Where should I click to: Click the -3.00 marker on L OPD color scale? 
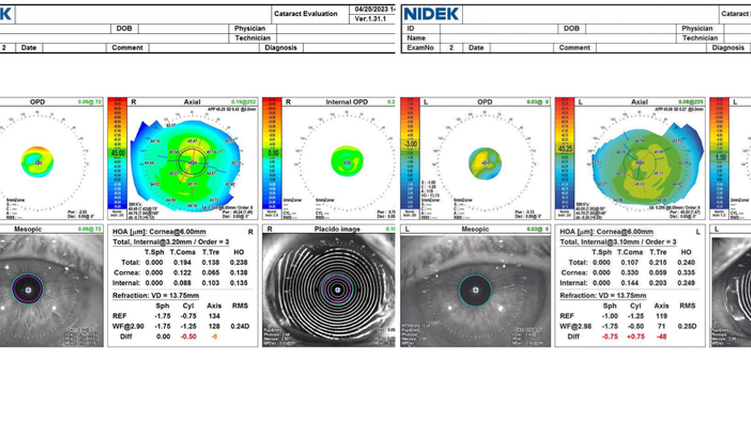click(x=410, y=144)
